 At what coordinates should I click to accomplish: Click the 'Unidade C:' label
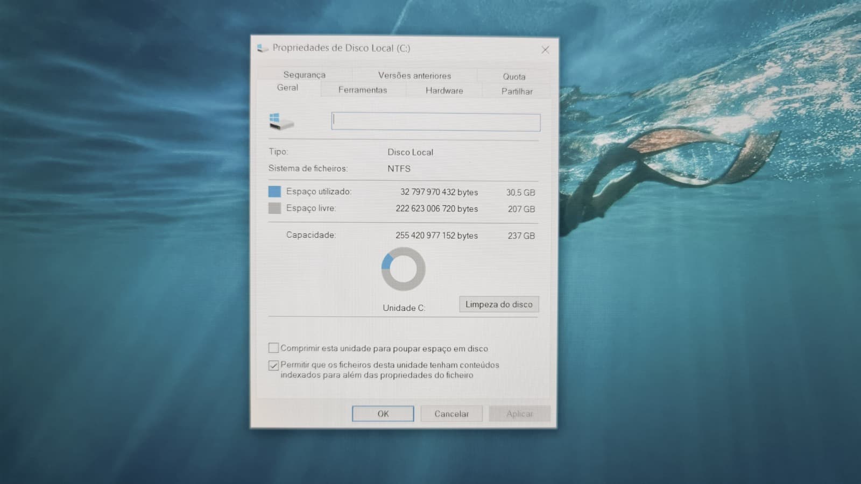pyautogui.click(x=404, y=308)
